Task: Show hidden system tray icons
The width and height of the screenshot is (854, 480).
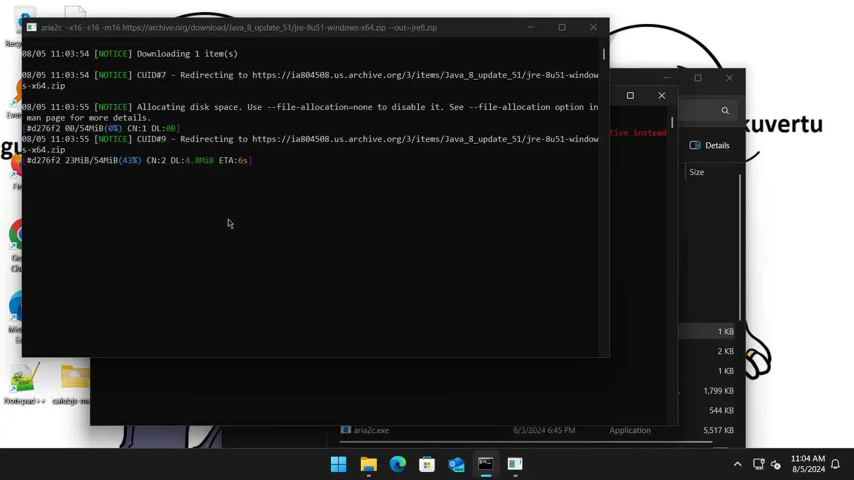Action: [738, 464]
